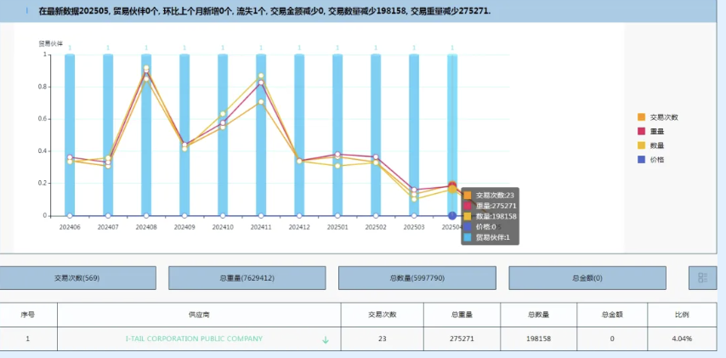
Task: Click the green down arrow in supplier row
Action: click(325, 339)
